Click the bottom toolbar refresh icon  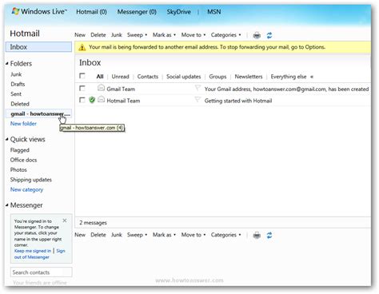(269, 235)
